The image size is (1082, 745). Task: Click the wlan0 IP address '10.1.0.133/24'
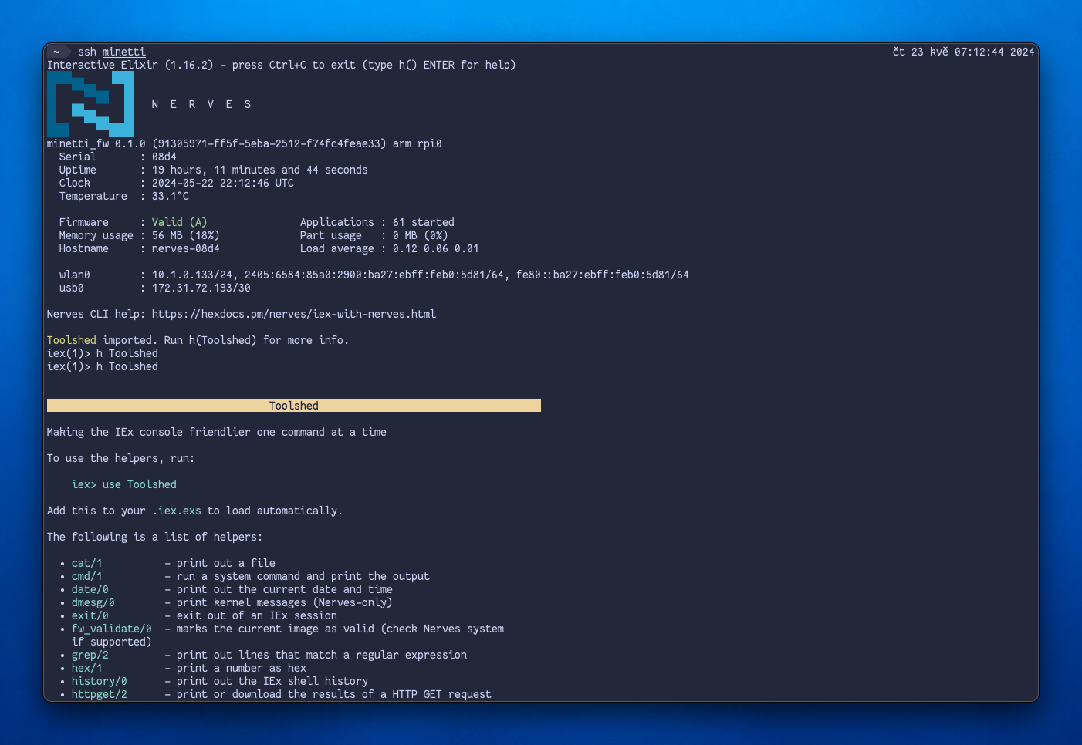192,275
